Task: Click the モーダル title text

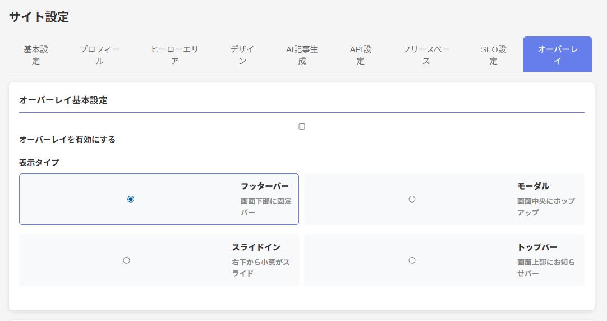Action: [533, 186]
